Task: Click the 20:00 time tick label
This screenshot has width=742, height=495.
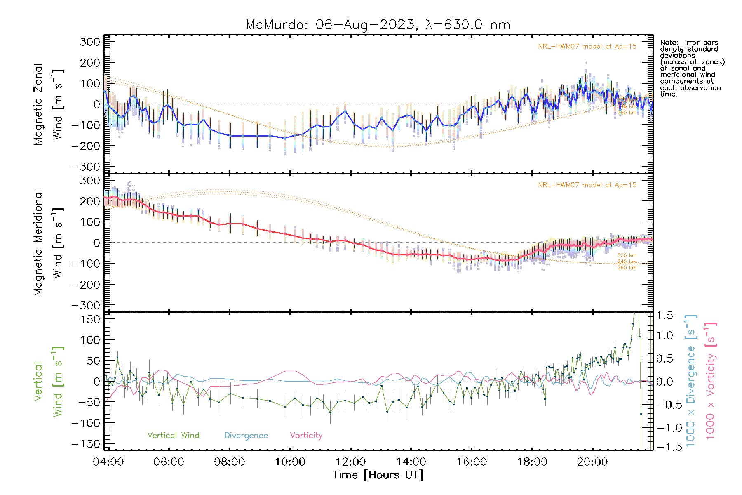Action: click(592, 462)
